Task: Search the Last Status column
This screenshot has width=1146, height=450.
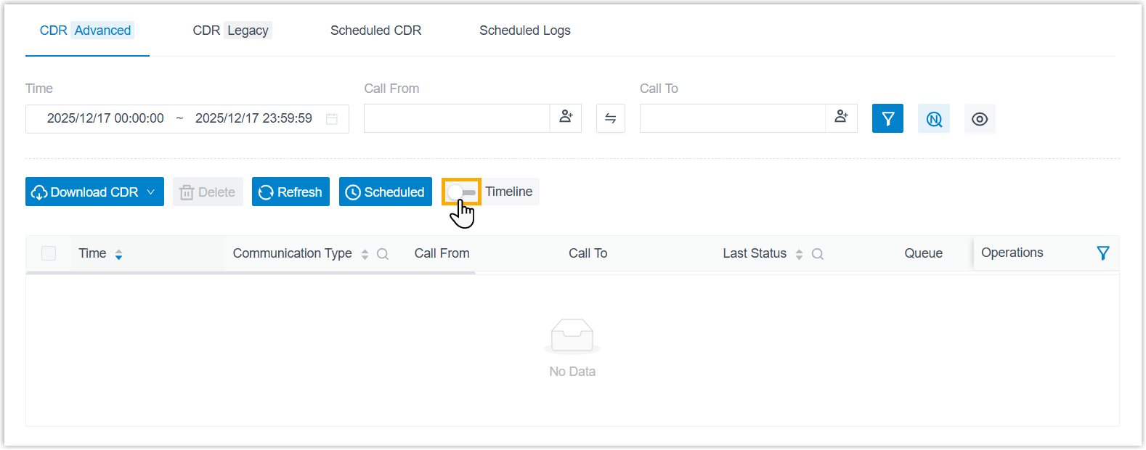Action: [818, 254]
